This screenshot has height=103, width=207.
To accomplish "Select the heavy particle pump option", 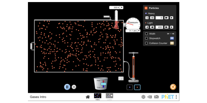I will click(x=130, y=87).
